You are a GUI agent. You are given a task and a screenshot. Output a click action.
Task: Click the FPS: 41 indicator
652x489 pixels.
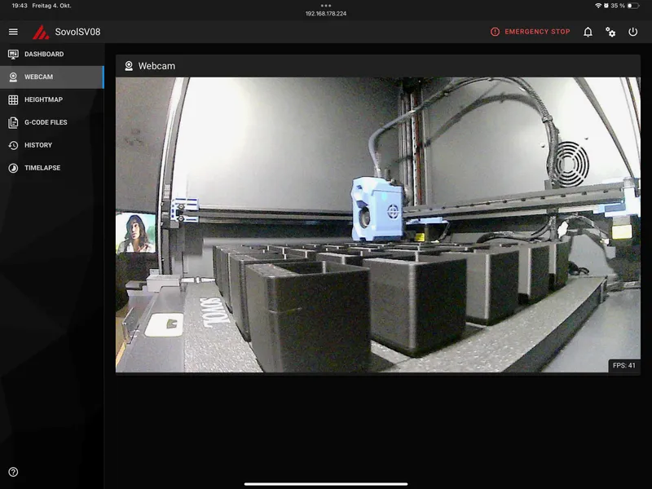pos(623,365)
